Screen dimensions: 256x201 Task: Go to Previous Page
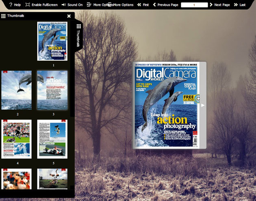[x=165, y=5]
